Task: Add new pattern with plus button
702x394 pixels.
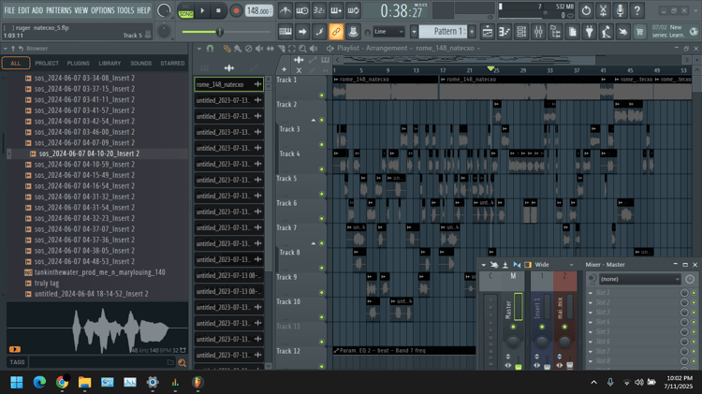Action: pyautogui.click(x=472, y=31)
